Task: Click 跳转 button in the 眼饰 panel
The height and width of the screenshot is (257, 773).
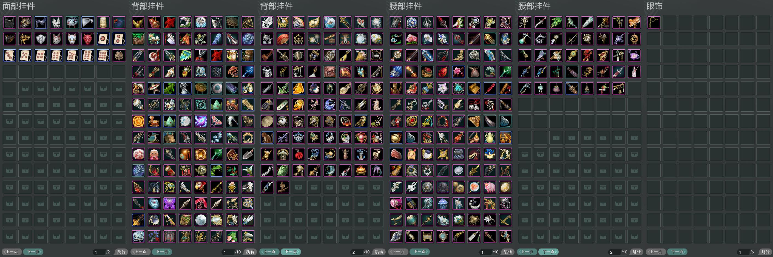Action: [x=765, y=252]
